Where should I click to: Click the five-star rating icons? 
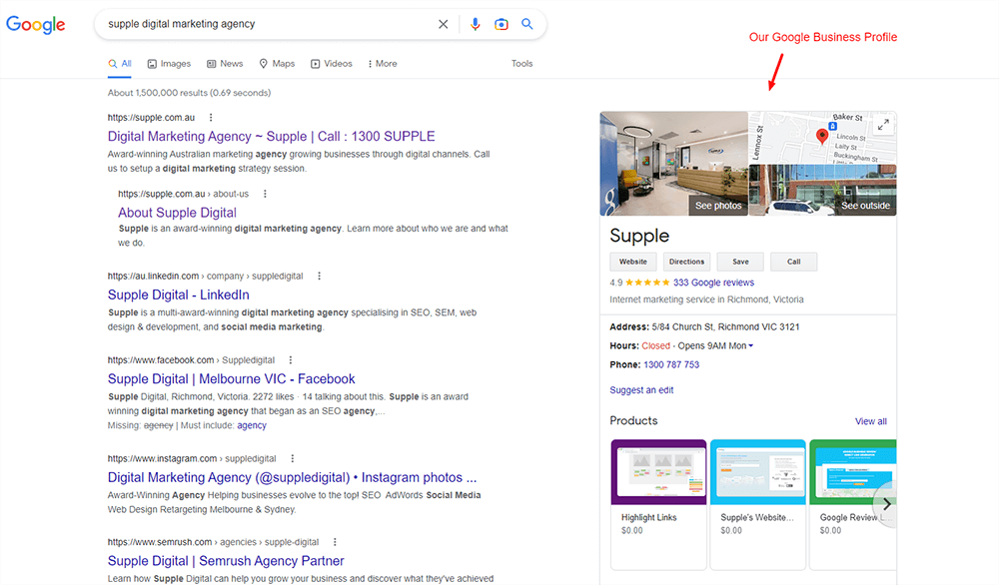pyautogui.click(x=647, y=283)
